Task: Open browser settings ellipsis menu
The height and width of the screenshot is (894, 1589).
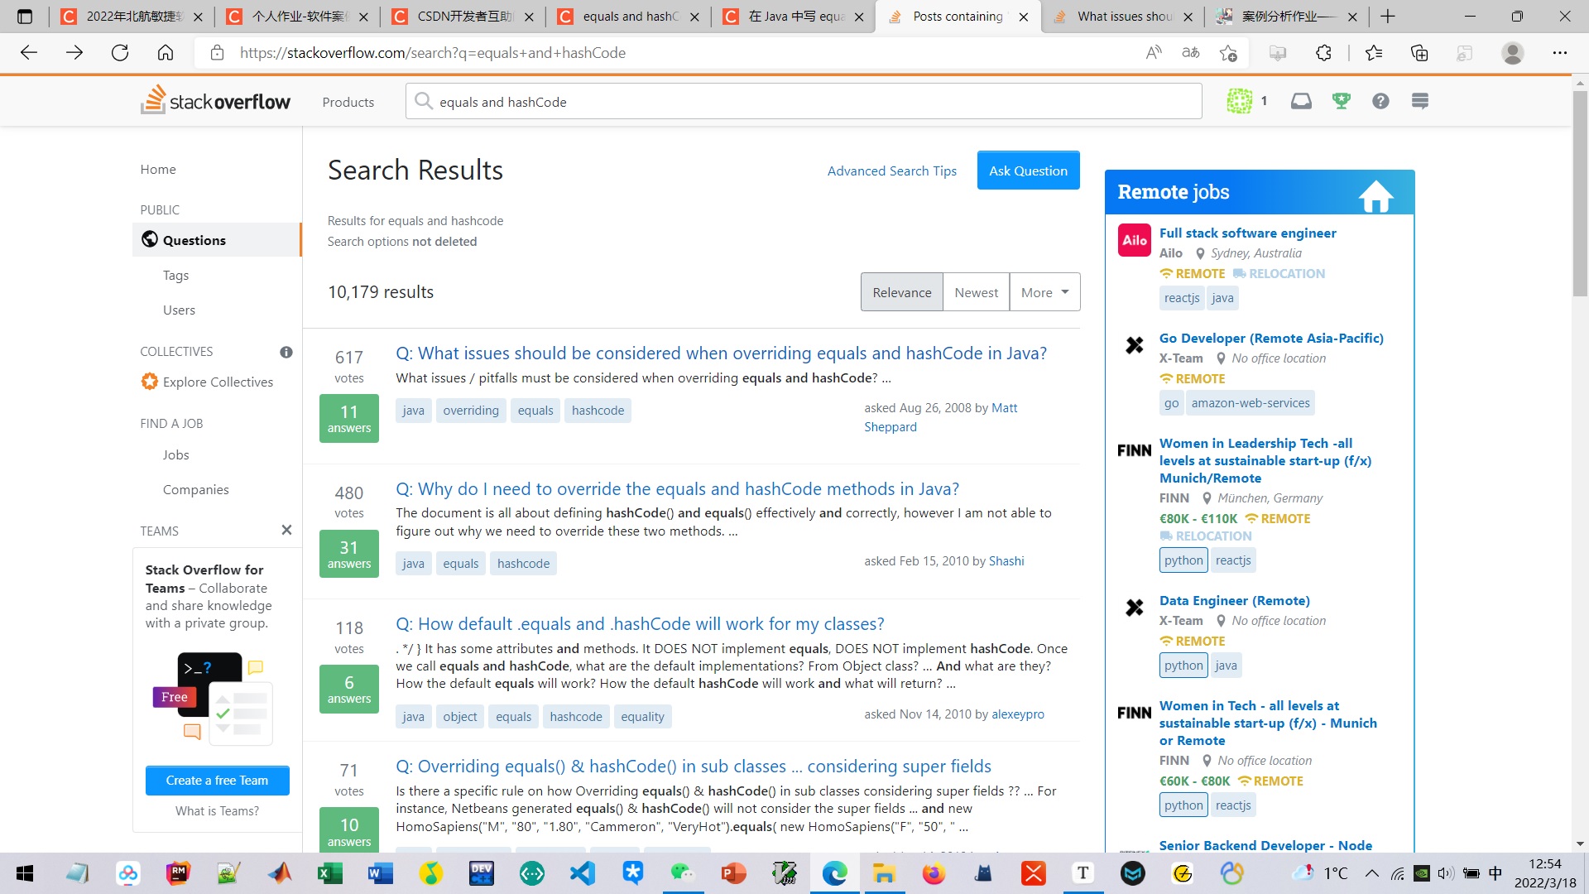Action: 1559,53
